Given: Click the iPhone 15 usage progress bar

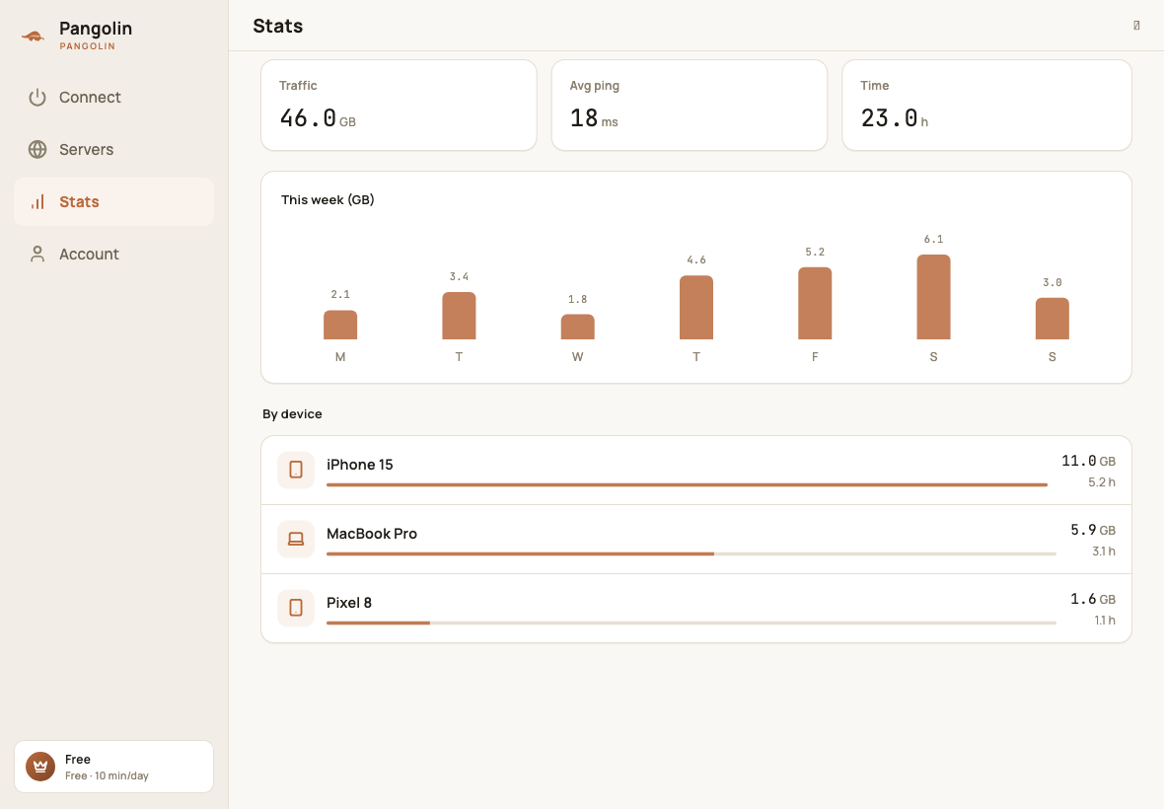Looking at the screenshot, I should coord(687,484).
